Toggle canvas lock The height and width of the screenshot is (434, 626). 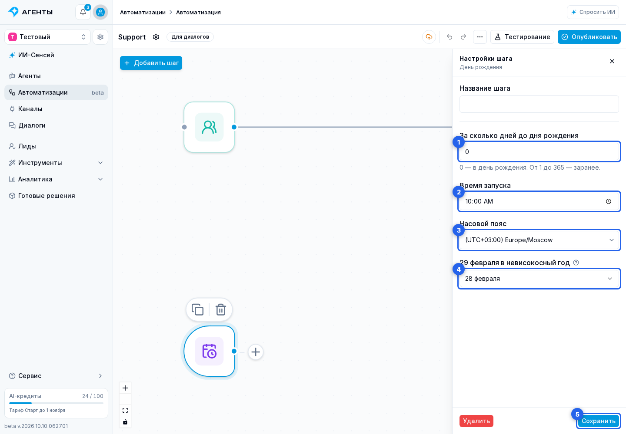point(125,422)
